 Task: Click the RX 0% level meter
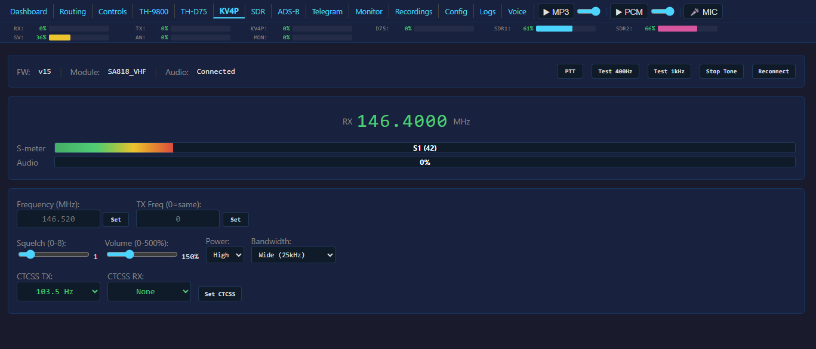79,29
